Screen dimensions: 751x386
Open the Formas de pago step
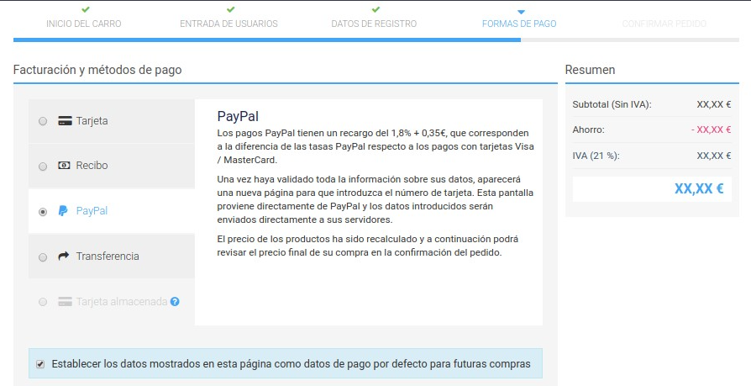pyautogui.click(x=519, y=24)
